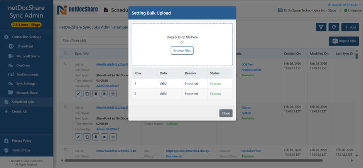Toggle the select-all checkbox in table header
The height and width of the screenshot is (168, 363).
click(x=66, y=53)
